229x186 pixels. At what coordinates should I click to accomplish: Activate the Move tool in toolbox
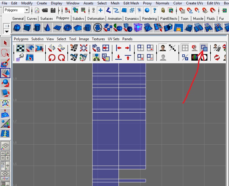[x=5, y=73]
